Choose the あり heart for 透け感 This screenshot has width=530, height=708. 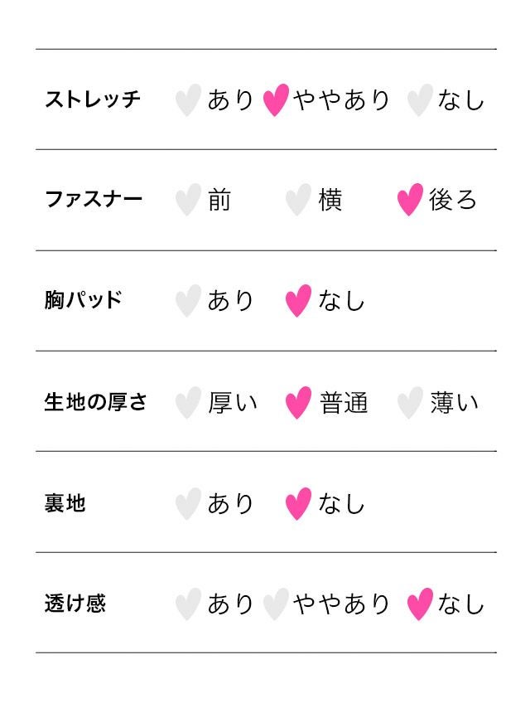(188, 604)
